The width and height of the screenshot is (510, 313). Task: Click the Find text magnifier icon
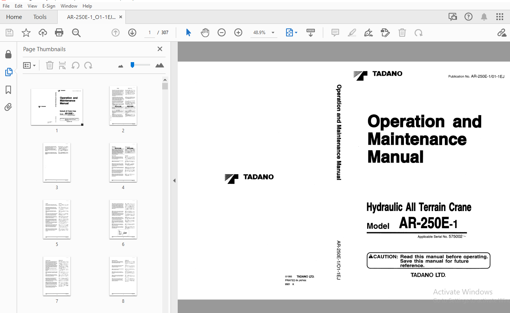[x=76, y=33]
